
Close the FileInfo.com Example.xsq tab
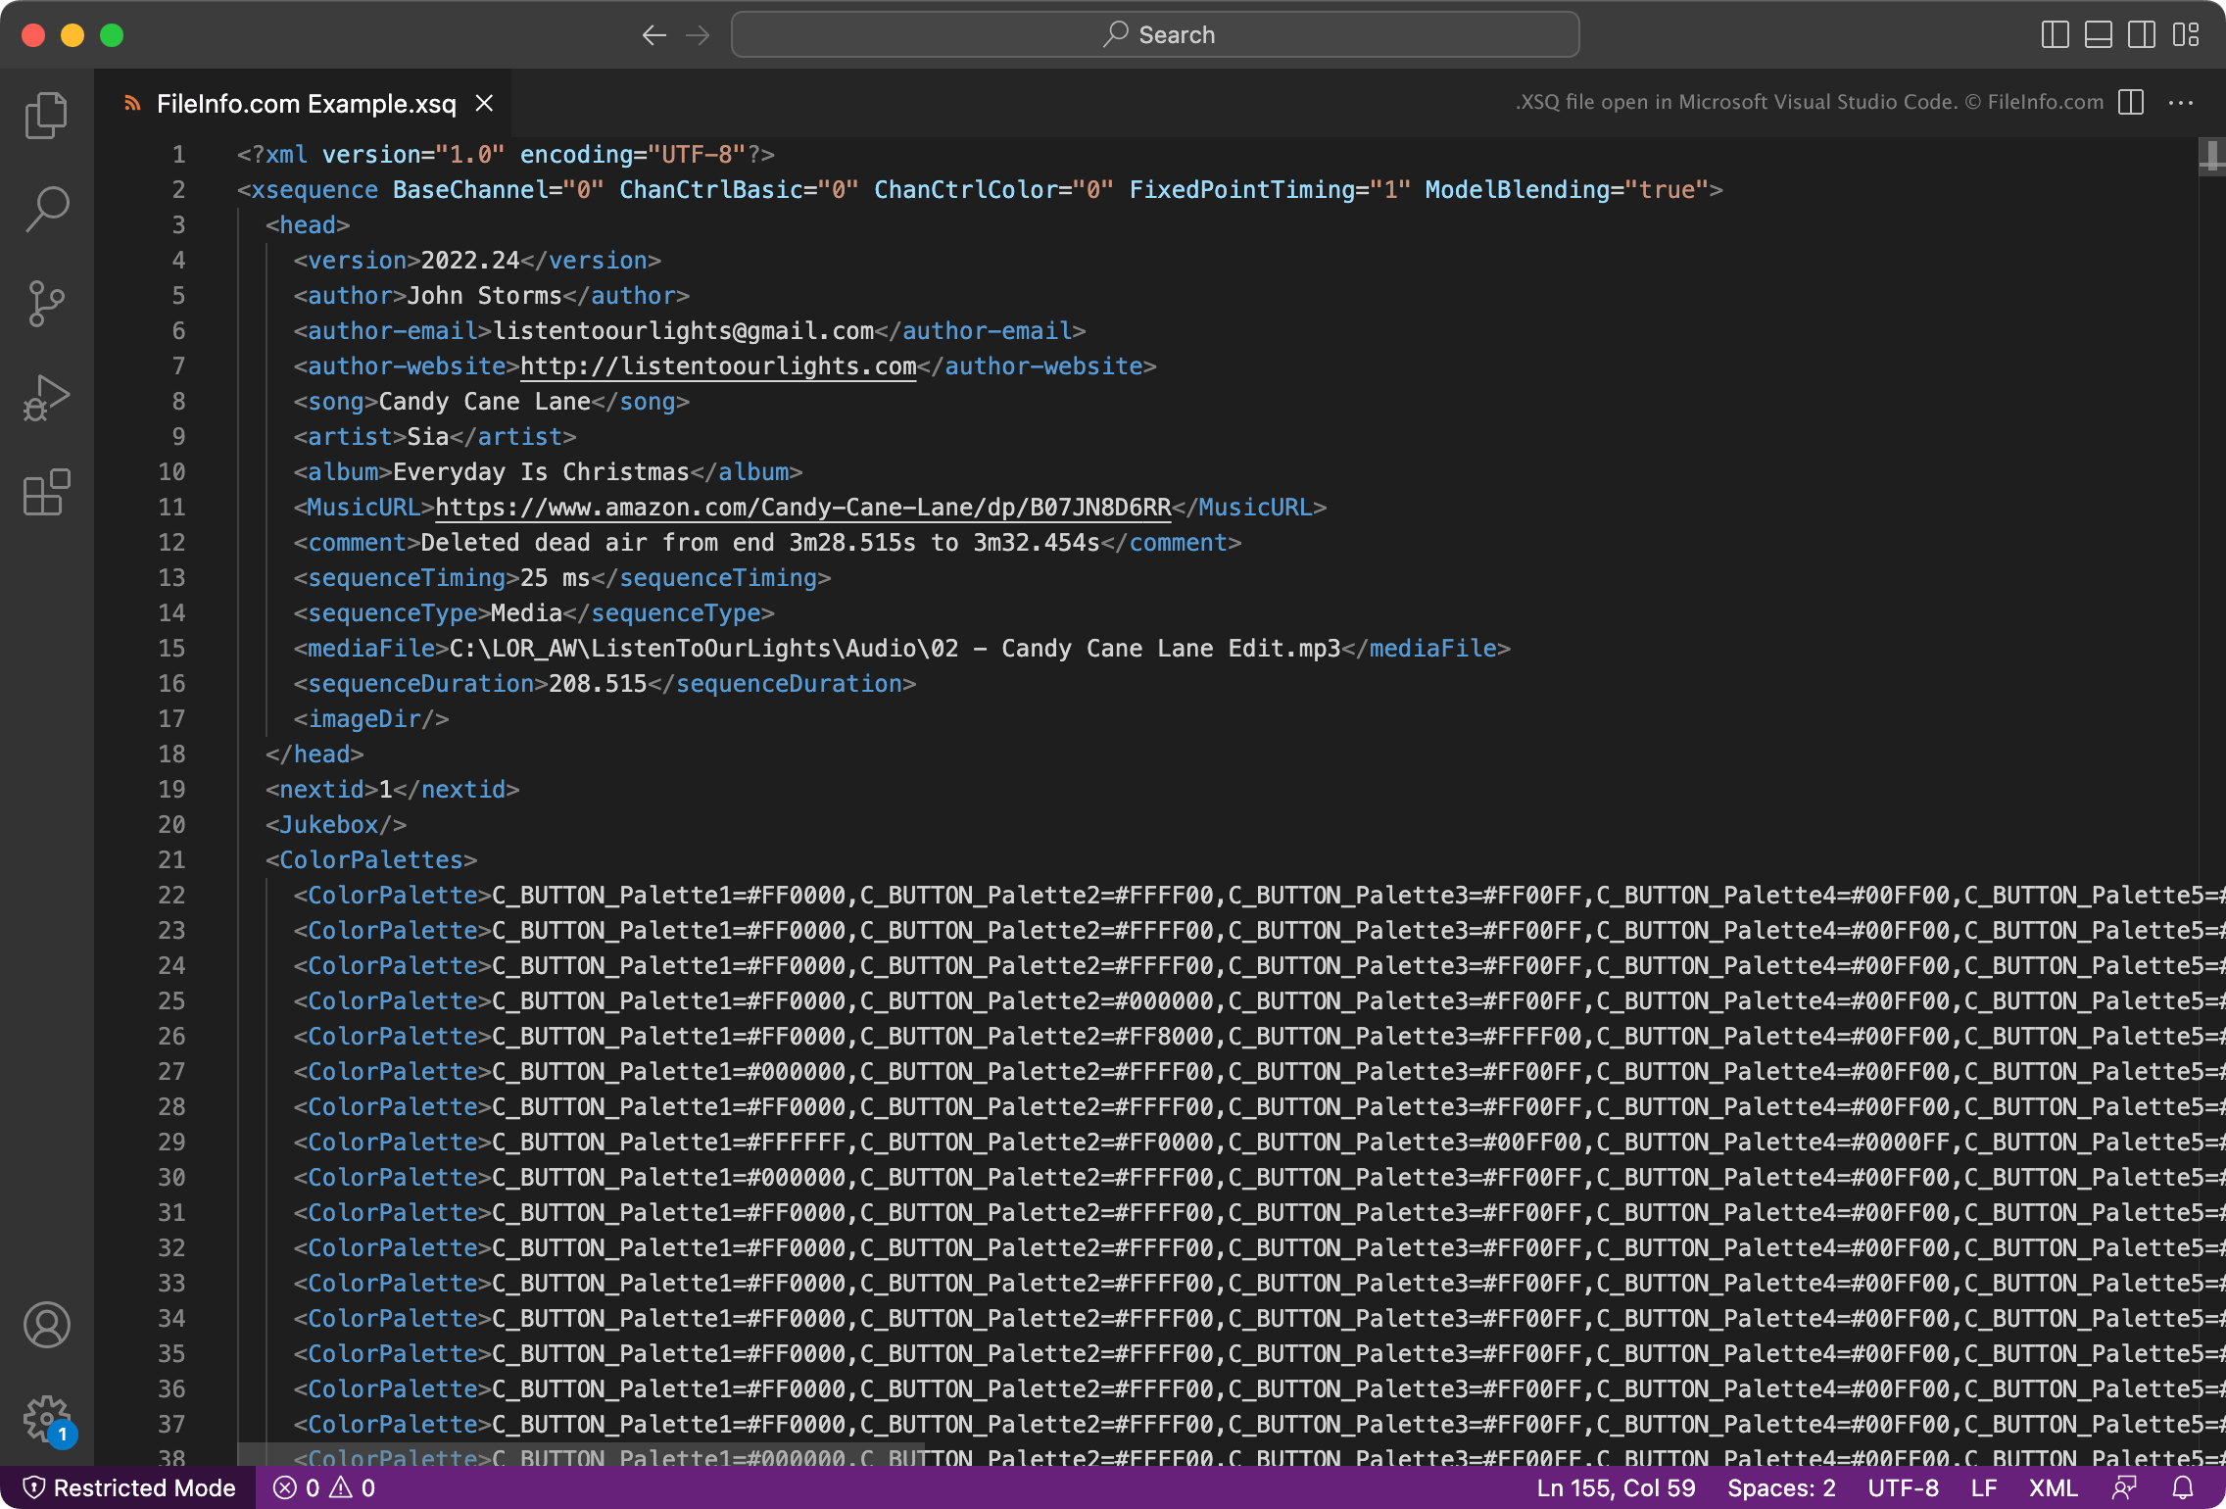(484, 103)
